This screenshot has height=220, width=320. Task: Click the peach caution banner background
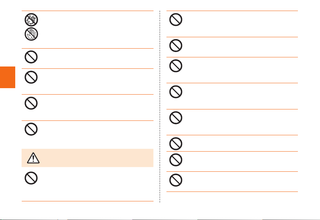87,158
